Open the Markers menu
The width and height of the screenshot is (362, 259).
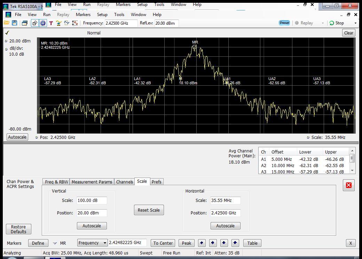tap(83, 15)
